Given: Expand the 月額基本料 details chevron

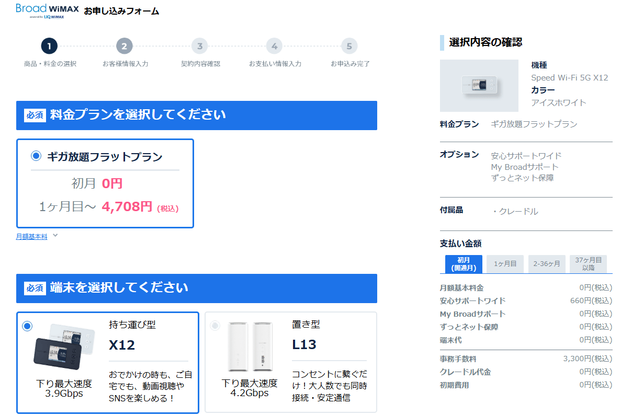Looking at the screenshot, I should click(x=55, y=235).
